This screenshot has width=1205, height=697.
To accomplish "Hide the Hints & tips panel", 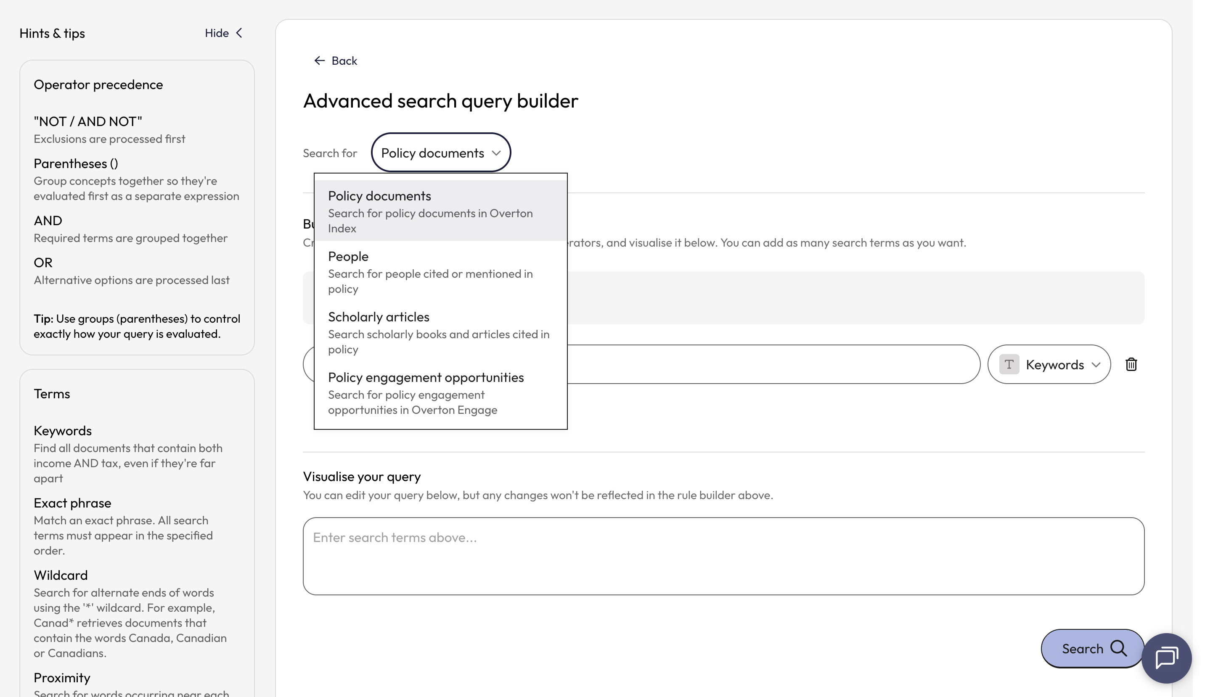I will click(x=224, y=33).
